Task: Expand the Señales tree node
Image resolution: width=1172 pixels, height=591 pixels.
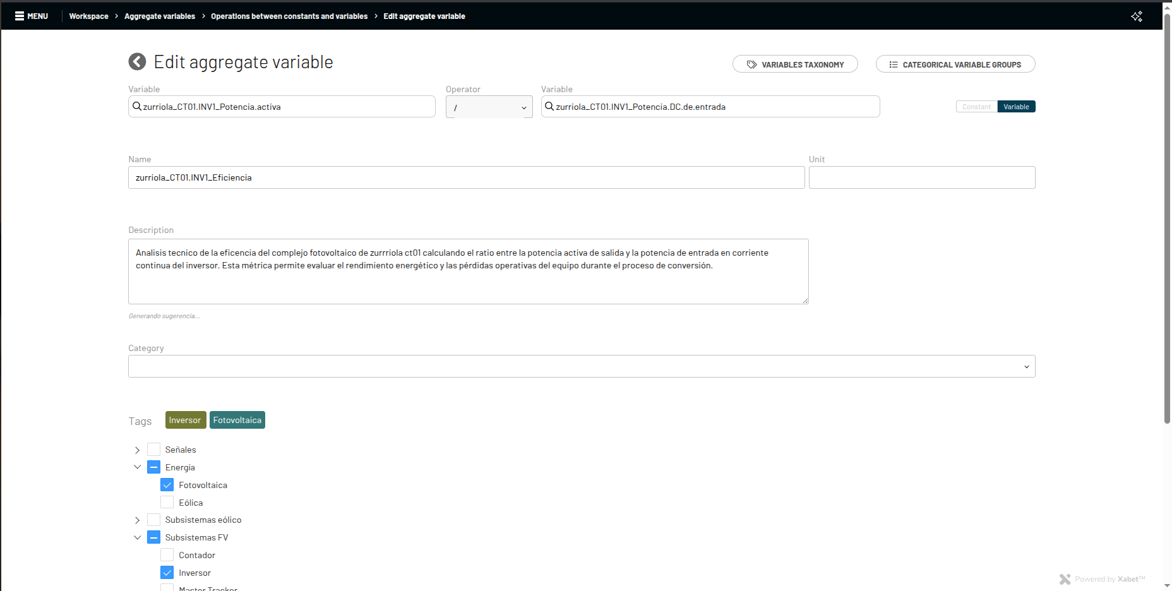Action: (137, 450)
